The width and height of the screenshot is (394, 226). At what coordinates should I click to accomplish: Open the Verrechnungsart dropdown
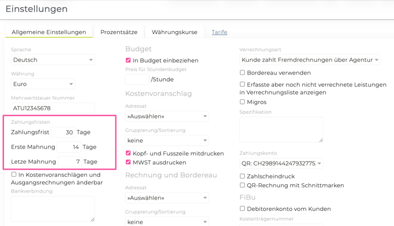click(x=309, y=60)
